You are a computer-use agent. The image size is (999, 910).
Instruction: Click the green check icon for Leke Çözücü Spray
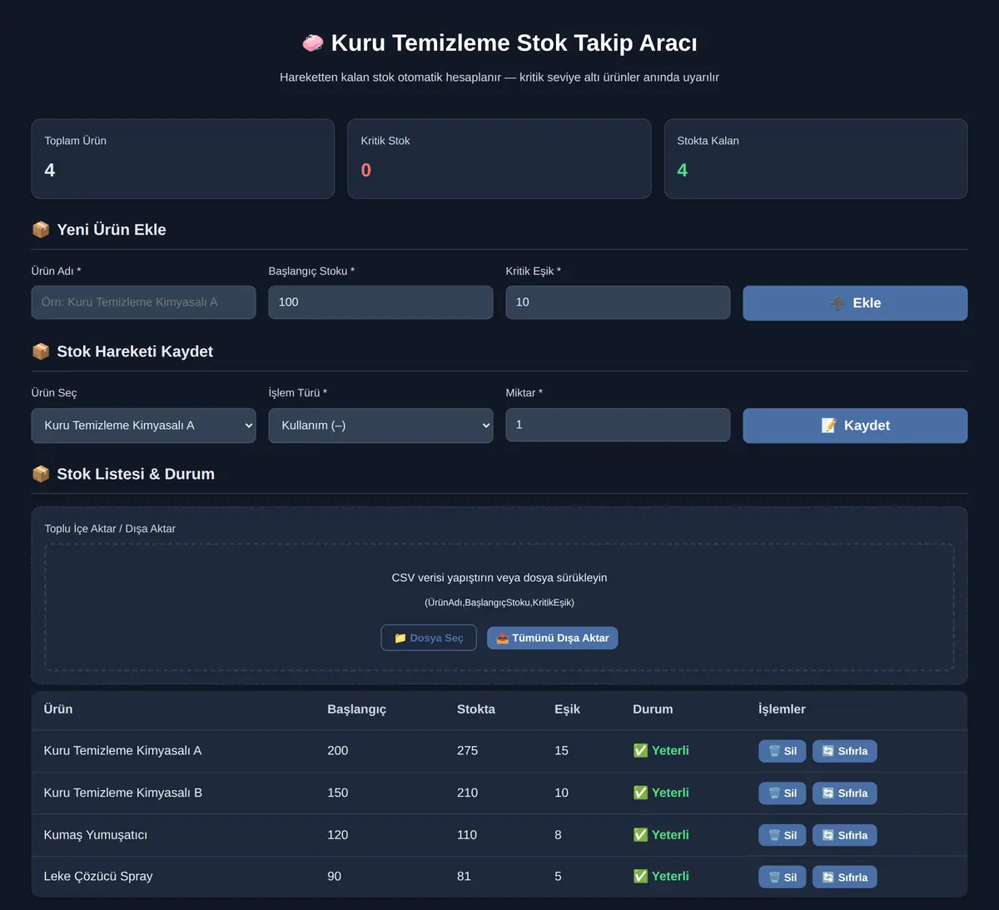tap(640, 876)
